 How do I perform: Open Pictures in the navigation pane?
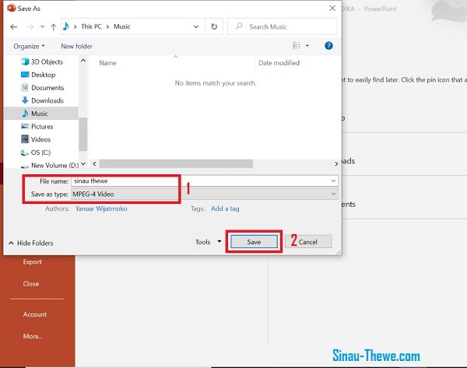click(x=37, y=127)
